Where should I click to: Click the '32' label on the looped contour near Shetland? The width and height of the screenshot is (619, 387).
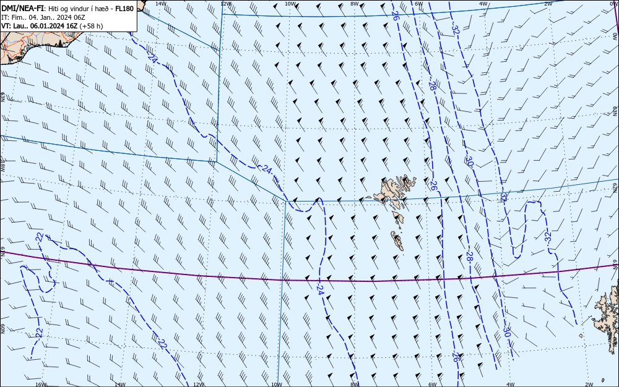coord(548,236)
